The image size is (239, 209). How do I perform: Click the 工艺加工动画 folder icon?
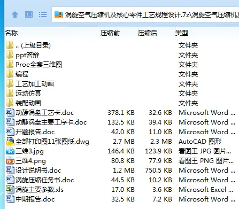tap(10, 84)
